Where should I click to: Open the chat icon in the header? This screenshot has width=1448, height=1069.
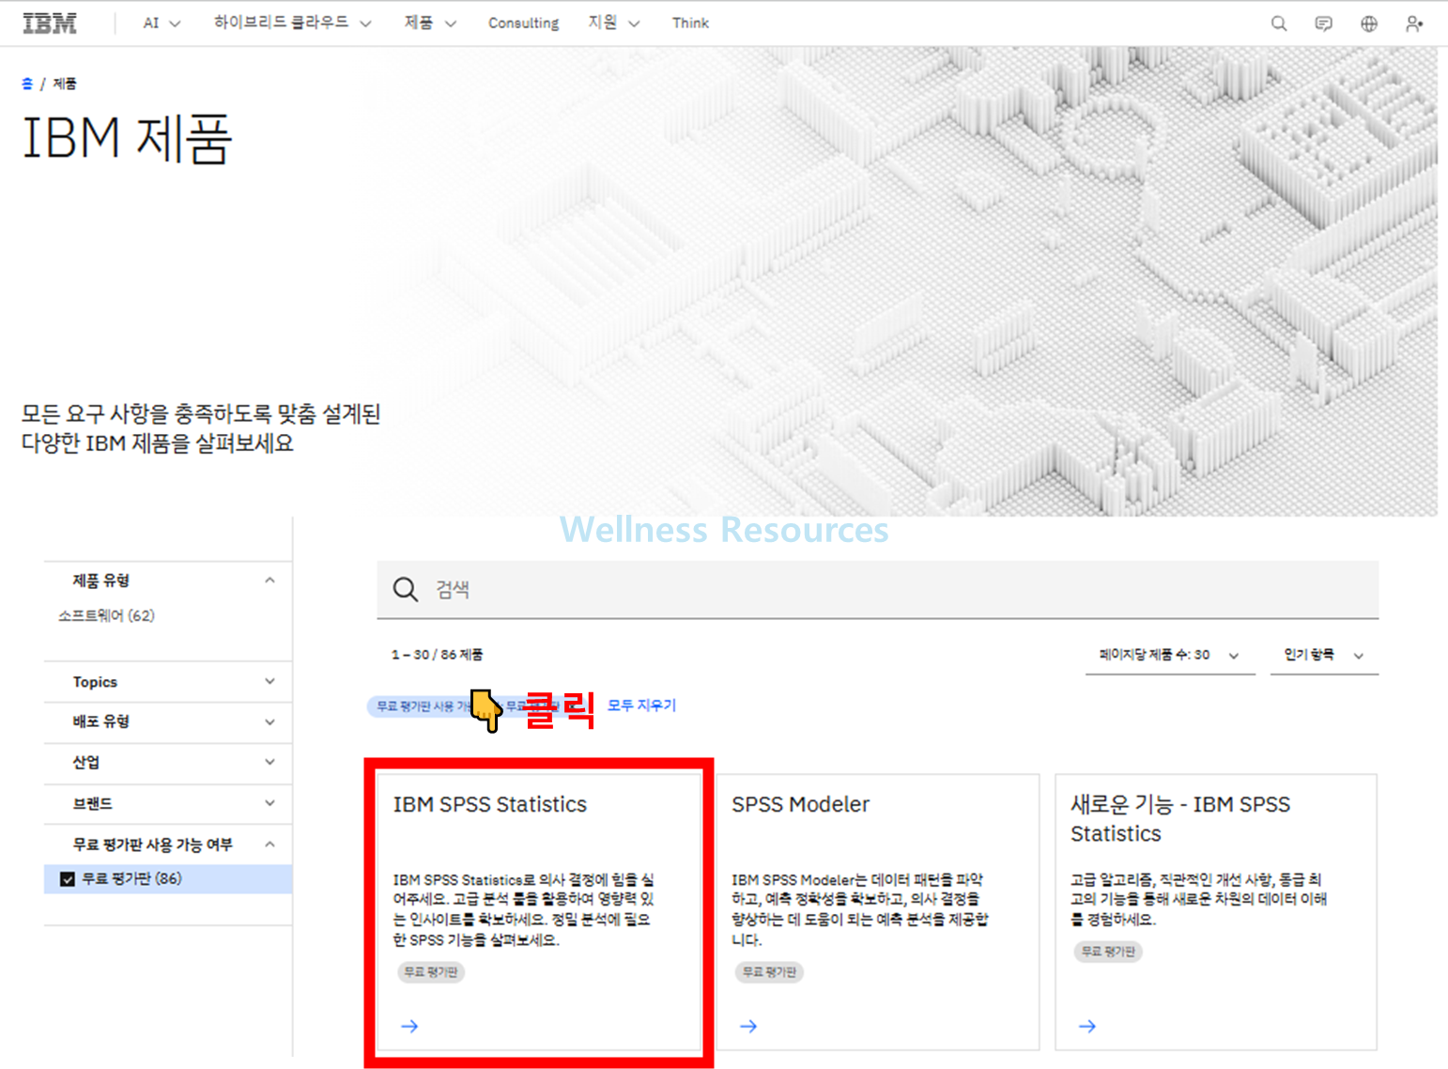tap(1324, 23)
